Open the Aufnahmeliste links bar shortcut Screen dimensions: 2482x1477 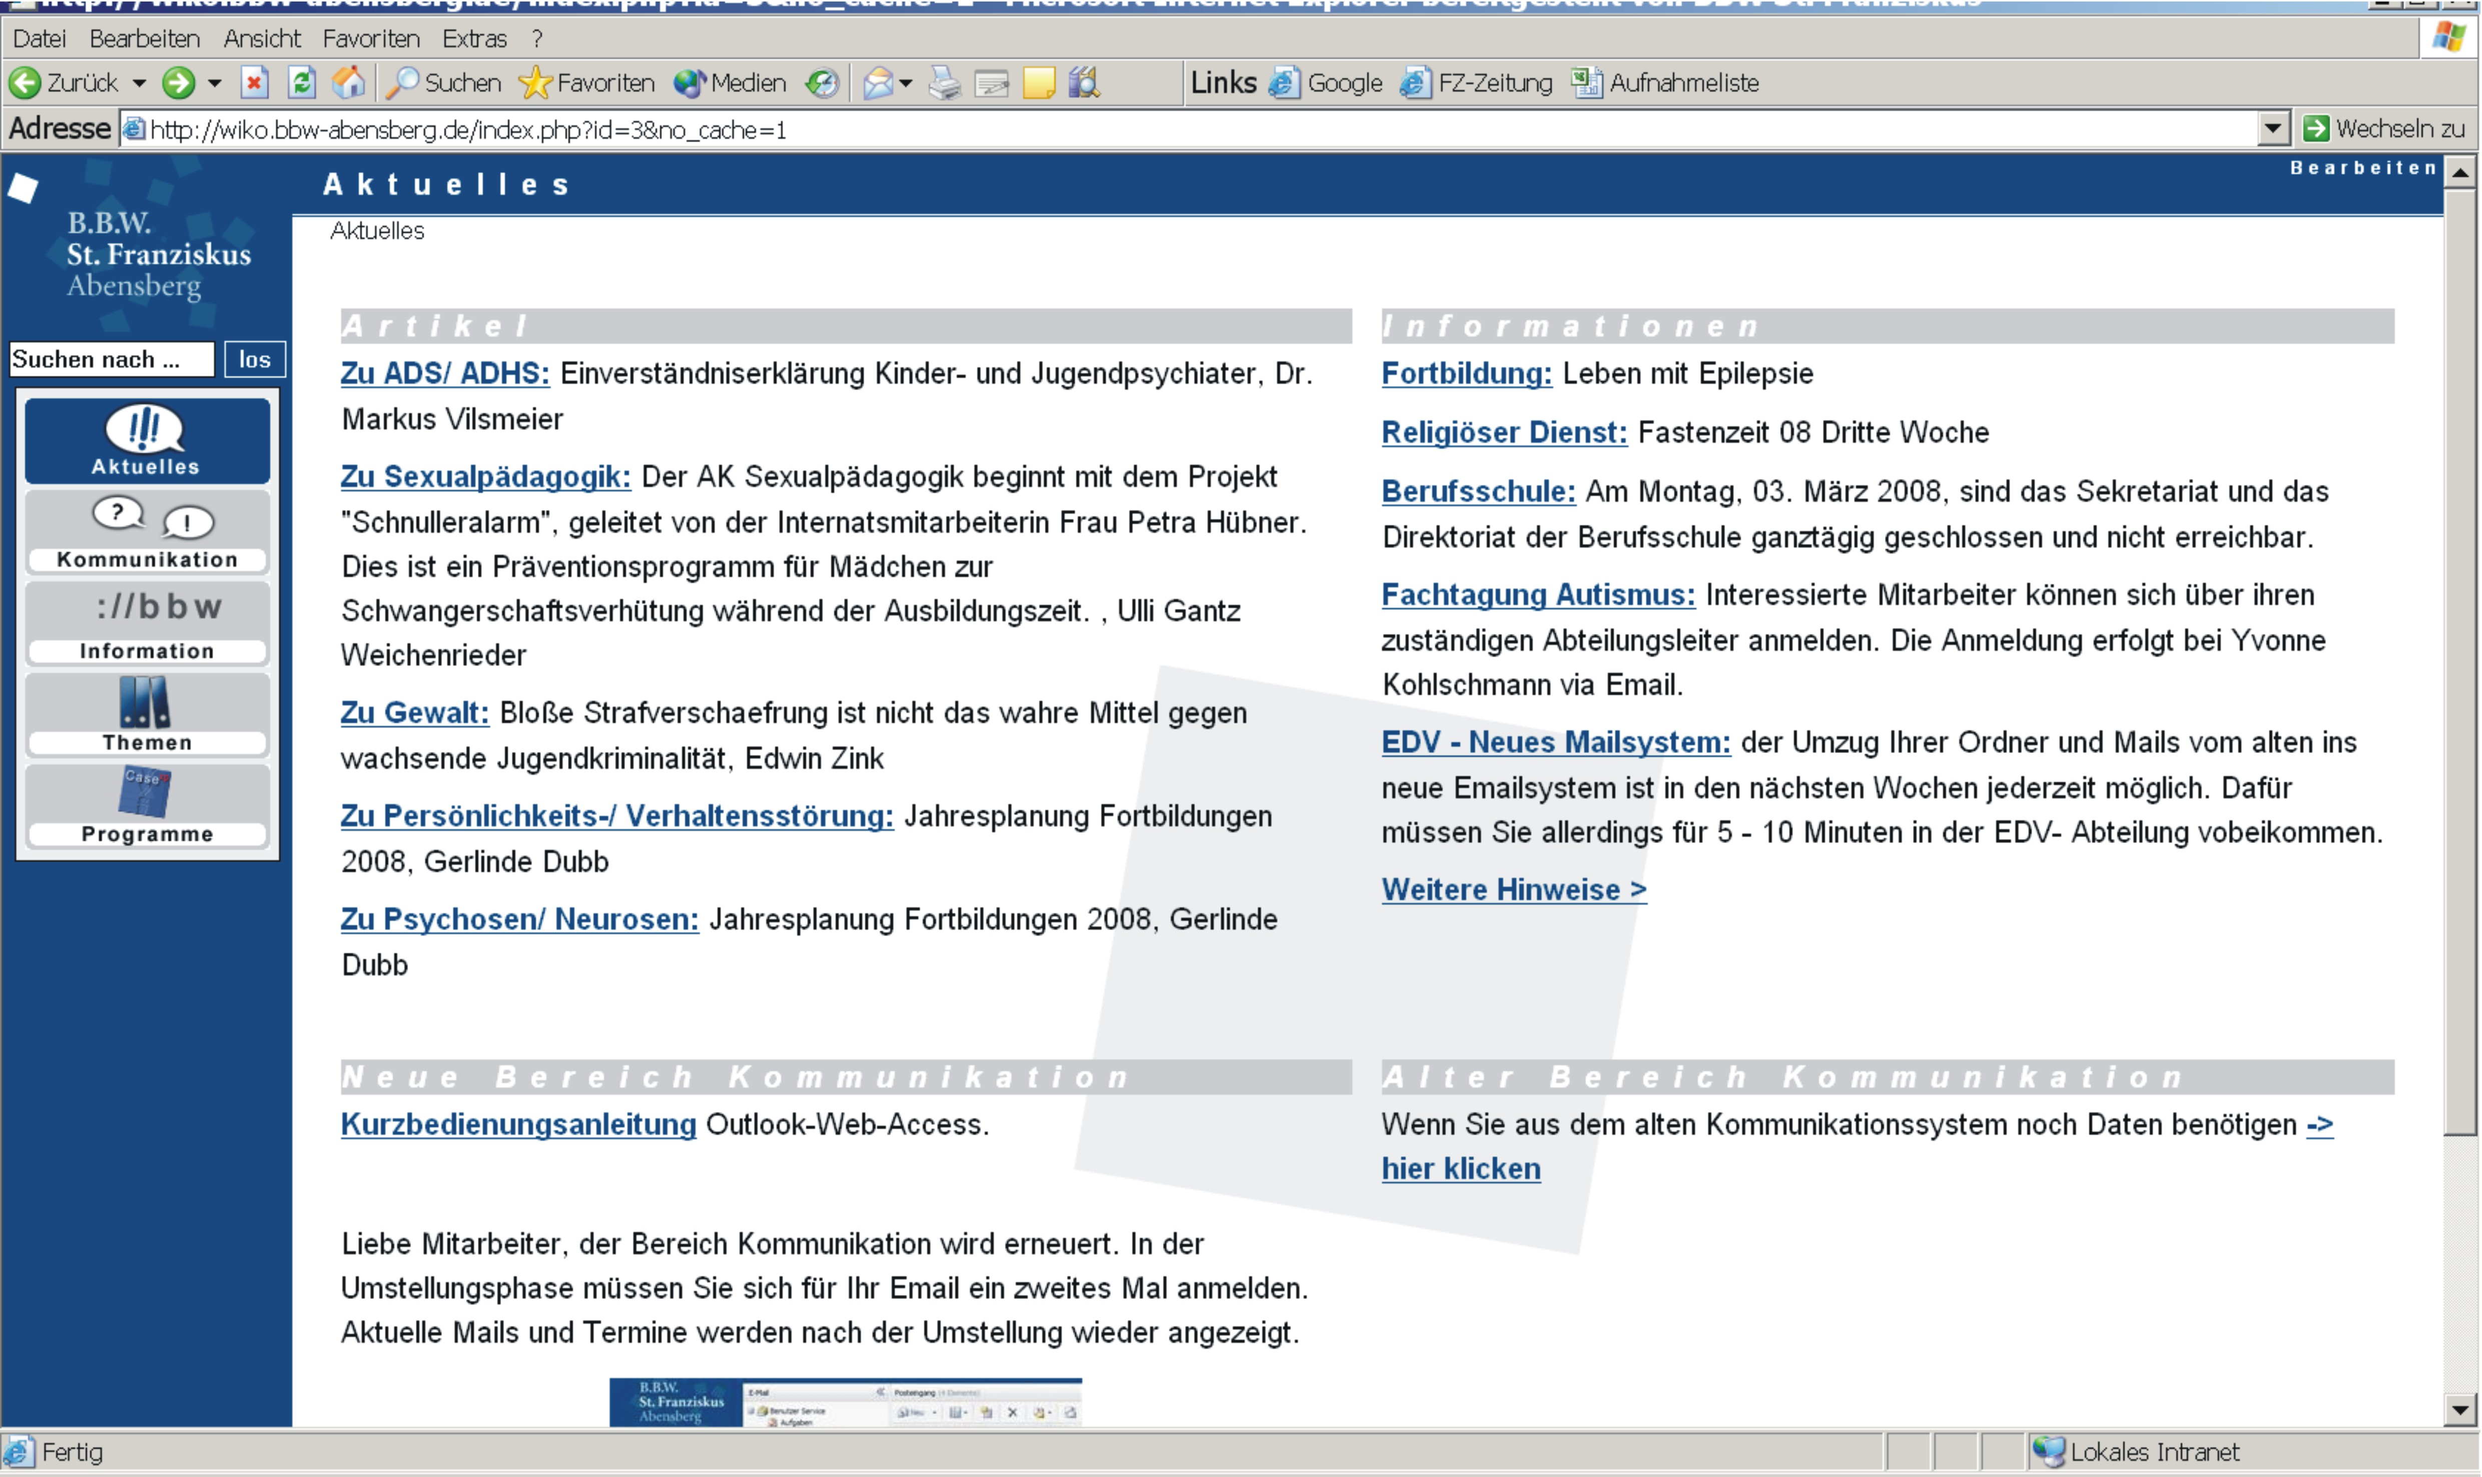1665,83
